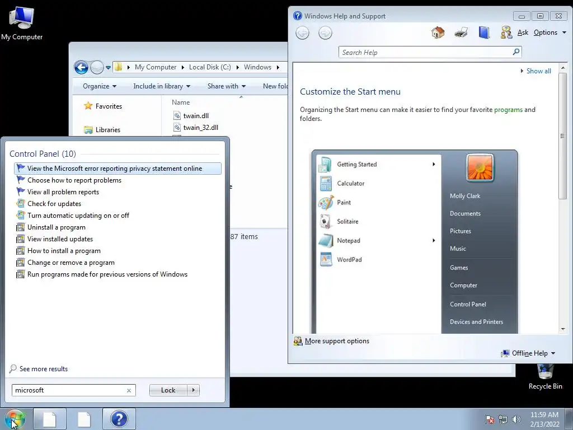Clear the microsoft search text with X
The height and width of the screenshot is (430, 573).
pyautogui.click(x=129, y=390)
